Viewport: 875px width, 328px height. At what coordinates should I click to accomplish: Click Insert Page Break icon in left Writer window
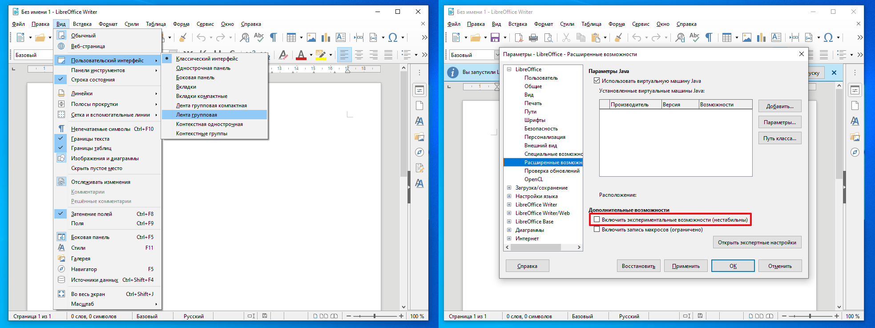359,37
